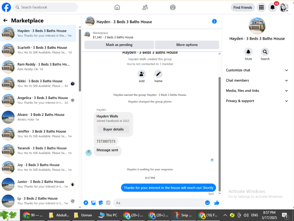Open Ram Reddy conversation
The height and width of the screenshot is (221, 294).
pos(38,67)
